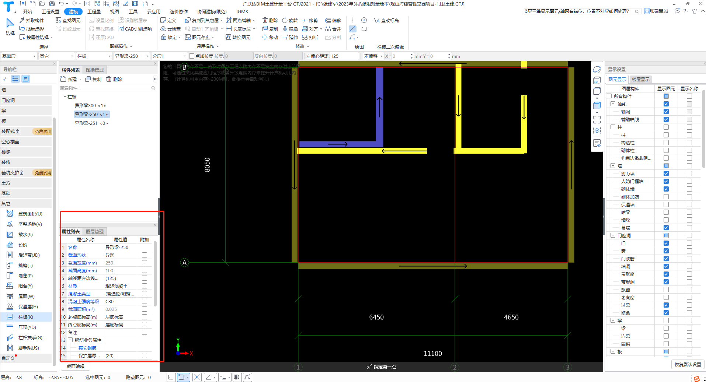The width and height of the screenshot is (706, 382).
Task: Toggle 点加长度 checkbox
Action: pos(192,56)
